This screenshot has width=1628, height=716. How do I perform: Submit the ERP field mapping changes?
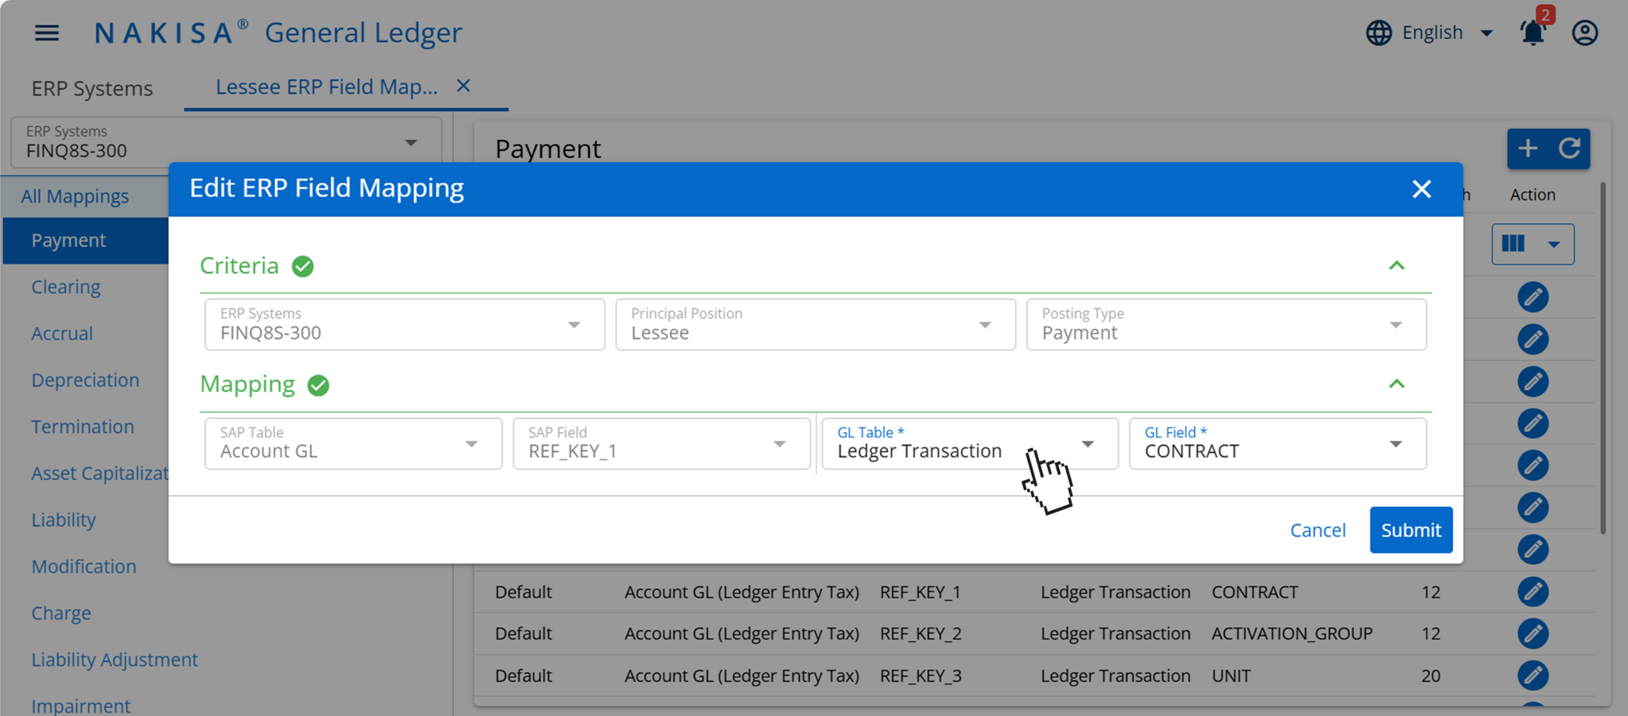pyautogui.click(x=1410, y=529)
